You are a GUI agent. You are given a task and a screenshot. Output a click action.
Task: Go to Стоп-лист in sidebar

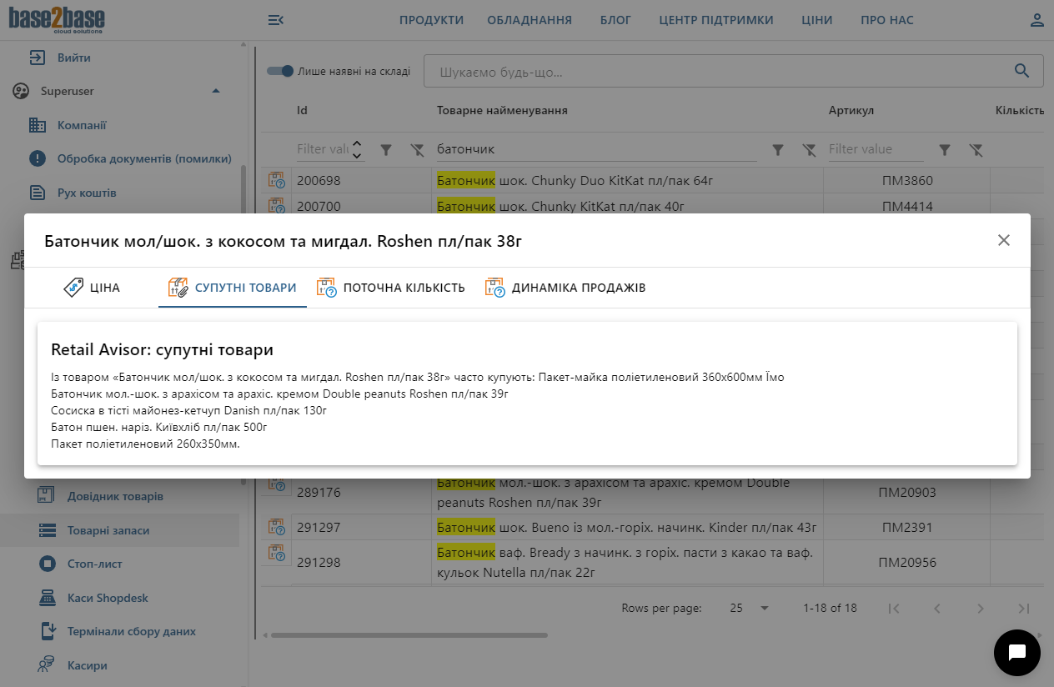click(x=94, y=564)
